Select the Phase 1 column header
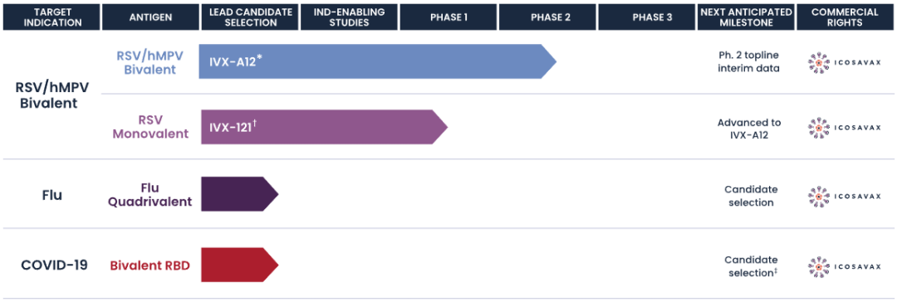The height and width of the screenshot is (302, 897). (448, 17)
